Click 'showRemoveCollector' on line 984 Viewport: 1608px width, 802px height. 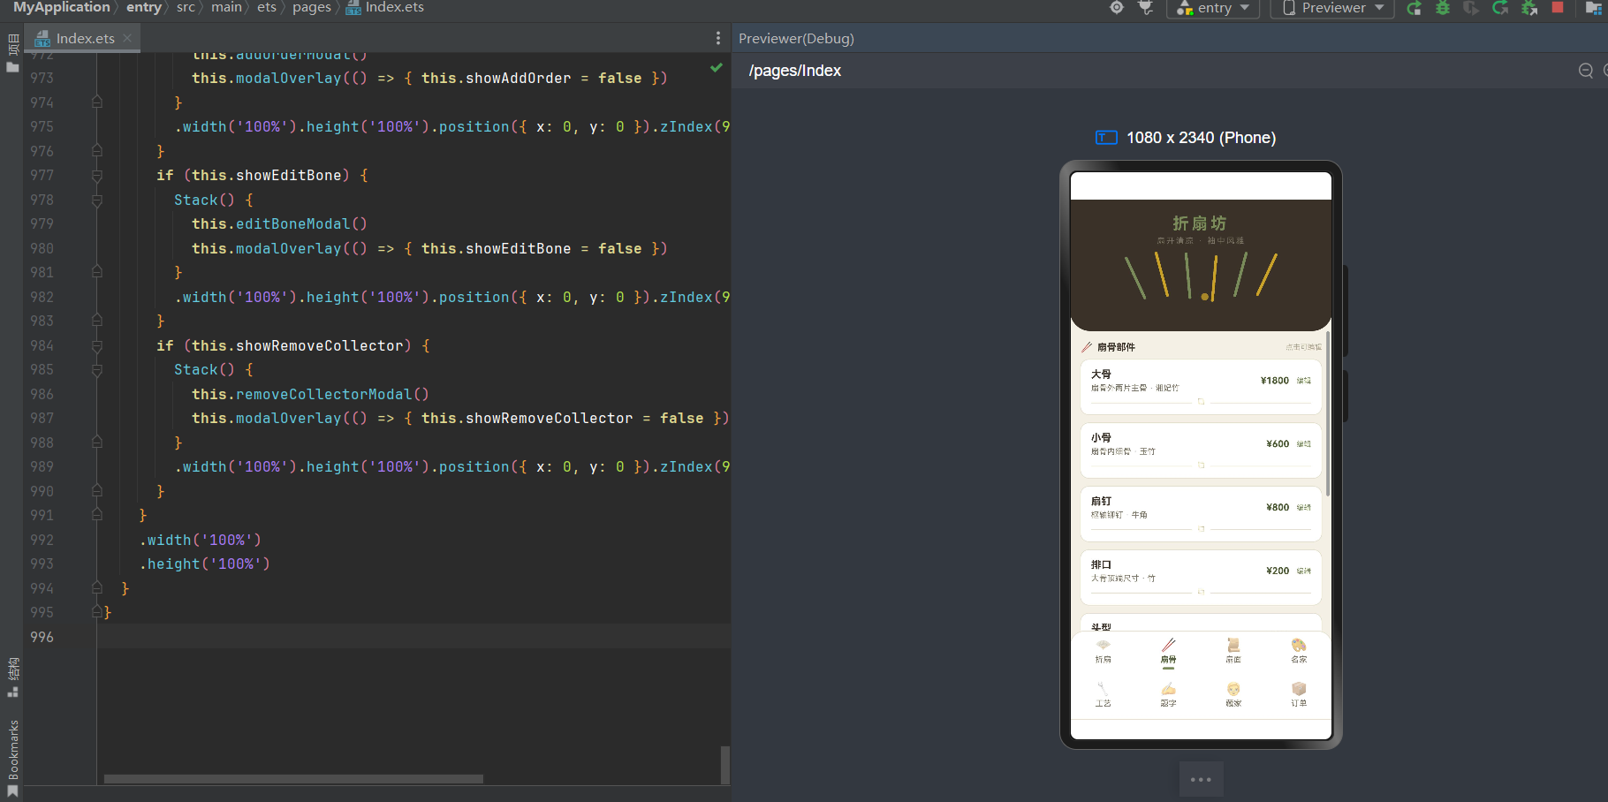click(320, 346)
